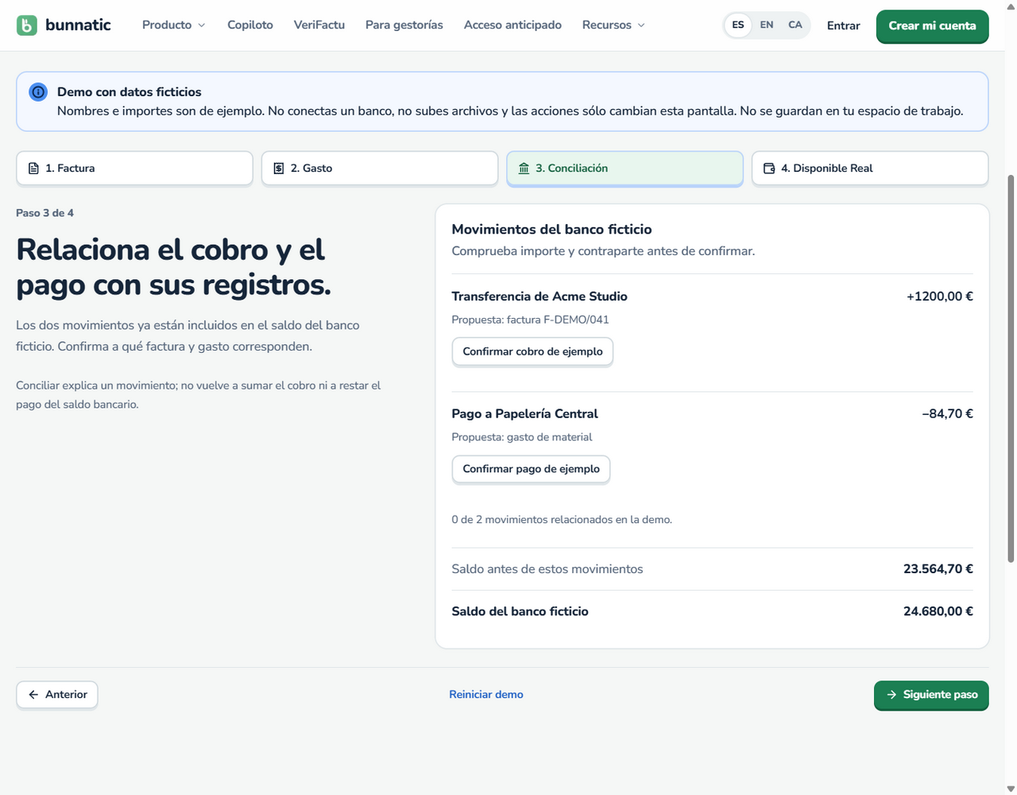
Task: Click the Entrar link
Action: click(x=843, y=26)
